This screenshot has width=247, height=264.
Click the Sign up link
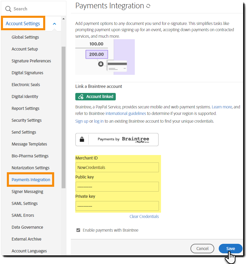tap(82, 121)
